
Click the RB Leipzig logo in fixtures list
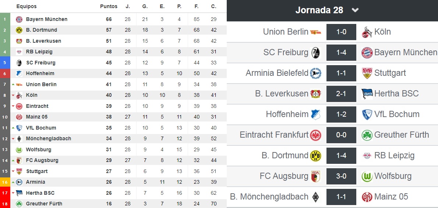[367, 156]
